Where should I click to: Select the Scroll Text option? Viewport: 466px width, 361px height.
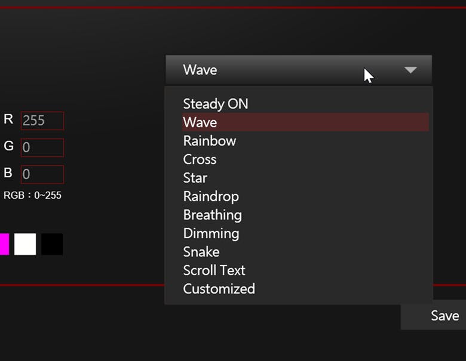[x=305, y=270]
